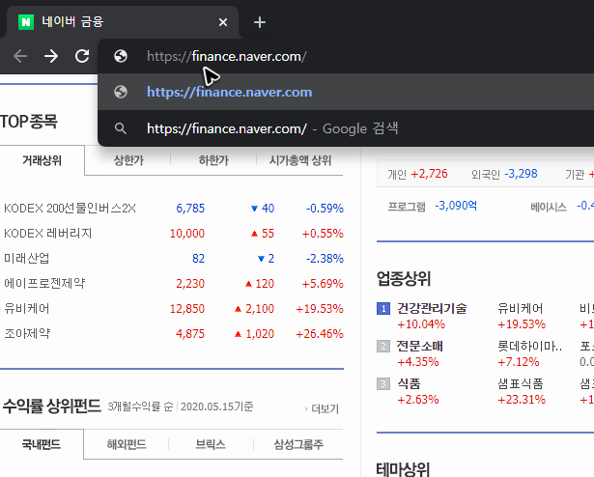Click up arrow change 2,100

(x=255, y=308)
